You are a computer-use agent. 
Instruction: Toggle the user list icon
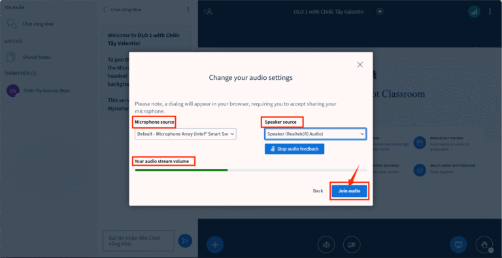pos(208,12)
